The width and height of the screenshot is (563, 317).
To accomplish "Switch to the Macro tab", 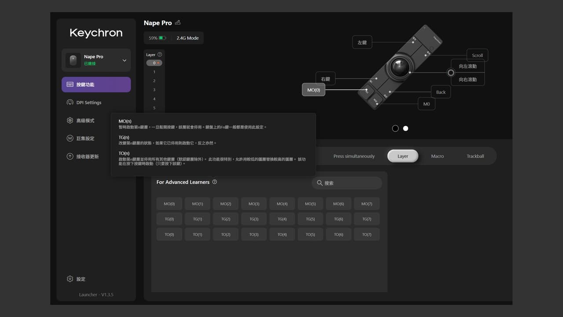I will point(437,156).
